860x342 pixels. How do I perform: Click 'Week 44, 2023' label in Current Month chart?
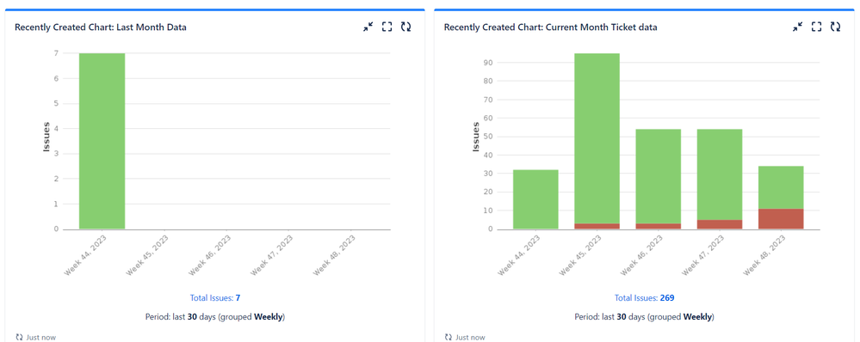519,254
